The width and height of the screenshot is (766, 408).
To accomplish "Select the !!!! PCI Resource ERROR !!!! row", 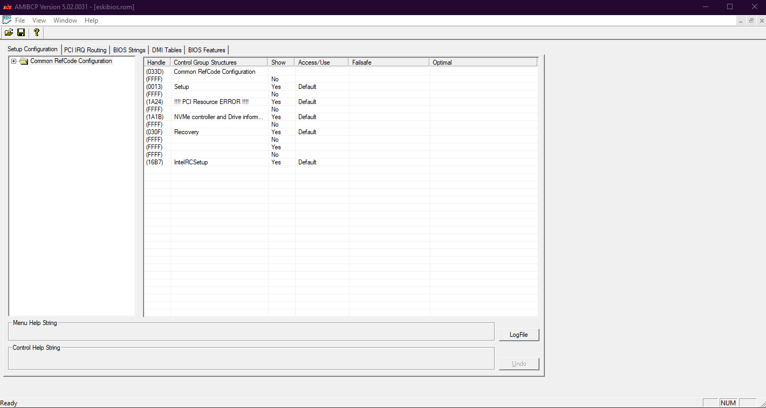I will (x=341, y=102).
